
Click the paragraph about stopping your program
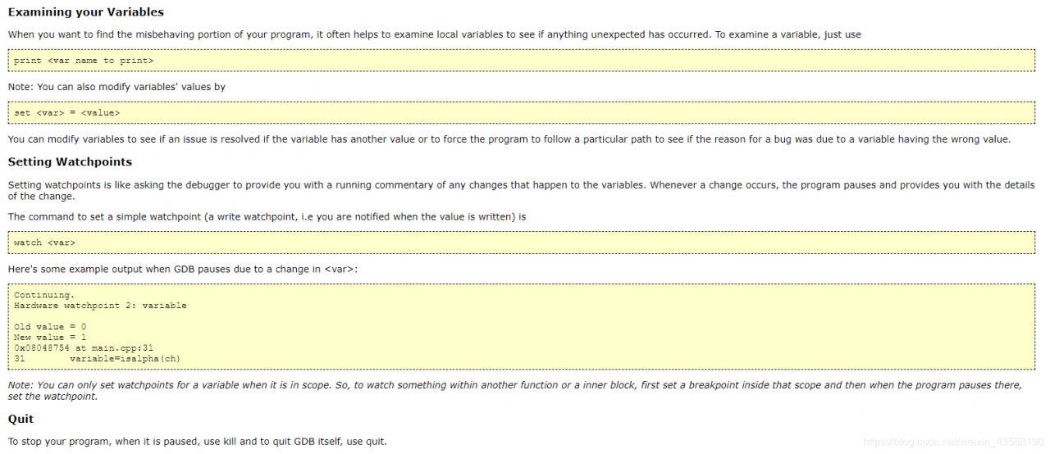197,442
